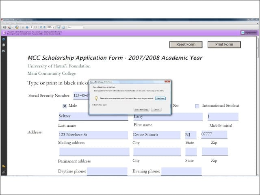
Task: Open the dropdown arrow beside the email icon
Action: (12, 27)
